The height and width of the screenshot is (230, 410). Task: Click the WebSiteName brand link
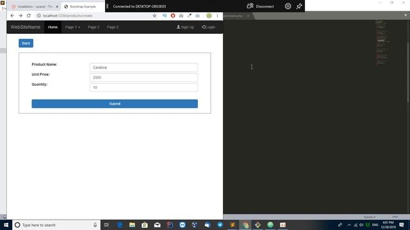click(x=26, y=27)
